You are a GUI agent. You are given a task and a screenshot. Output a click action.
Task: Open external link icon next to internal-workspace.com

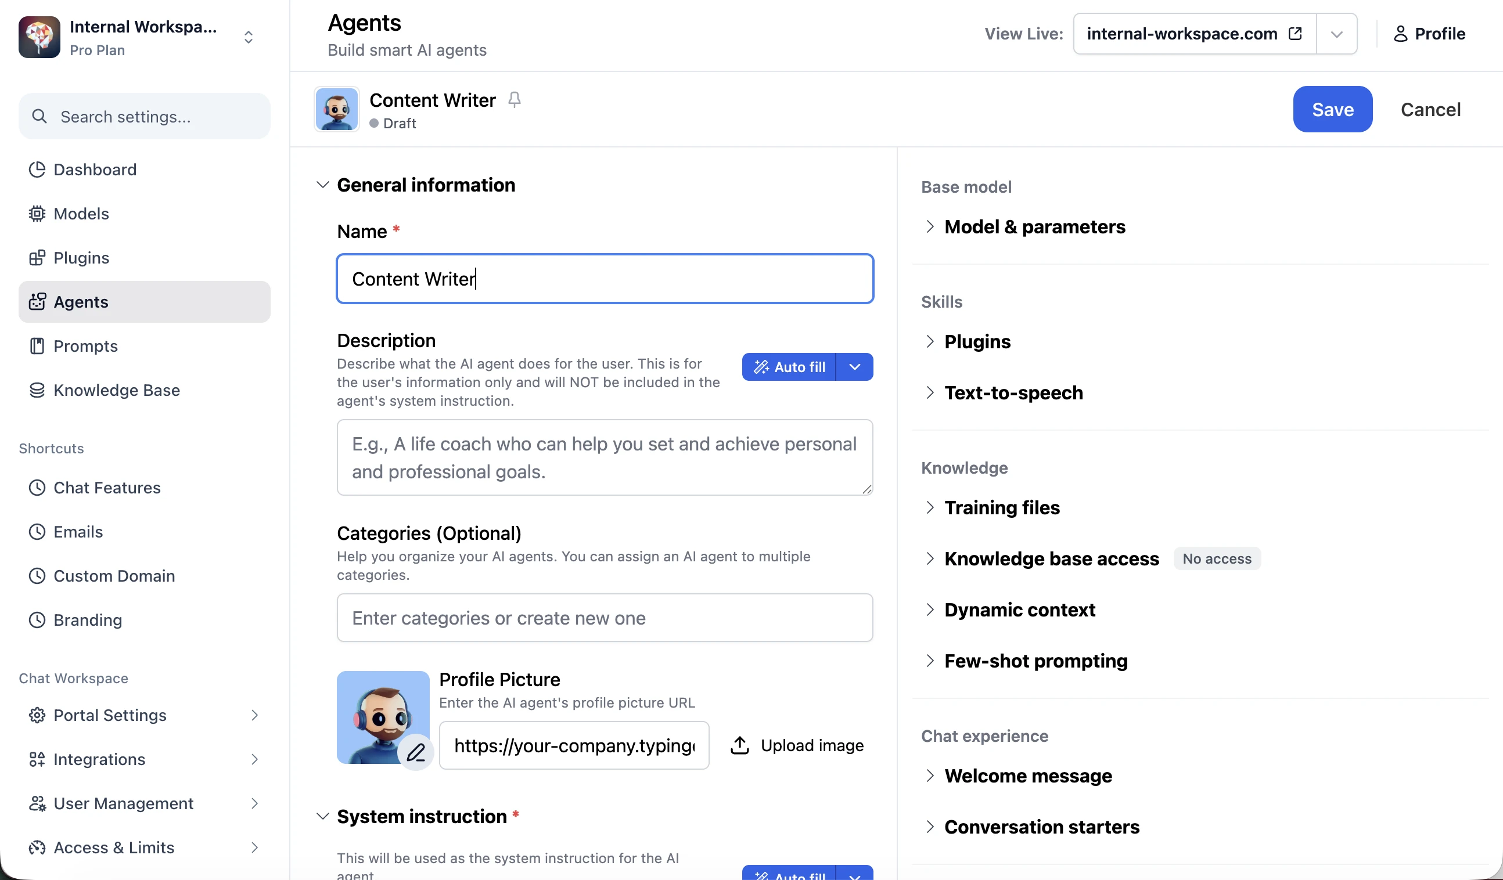[x=1295, y=34]
